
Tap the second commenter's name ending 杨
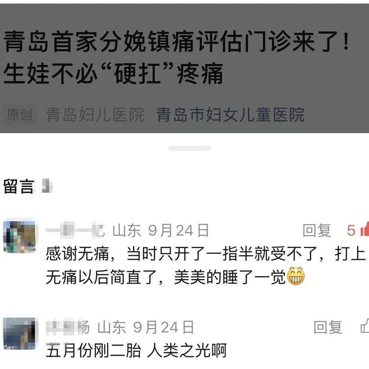68,327
